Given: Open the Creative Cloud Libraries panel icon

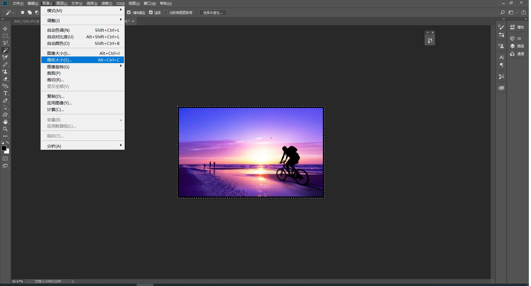Looking at the screenshot, I should pos(501,88).
